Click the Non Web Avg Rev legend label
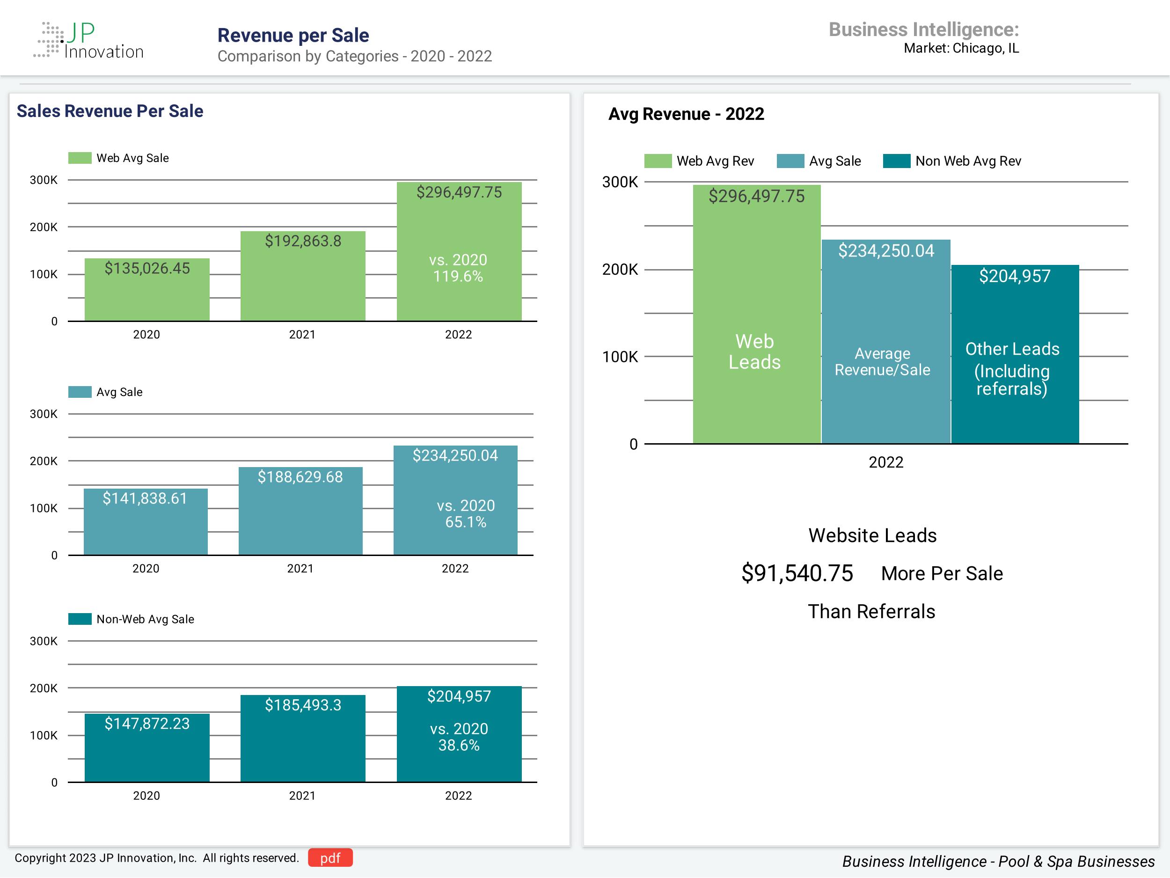This screenshot has width=1170, height=878. click(968, 161)
